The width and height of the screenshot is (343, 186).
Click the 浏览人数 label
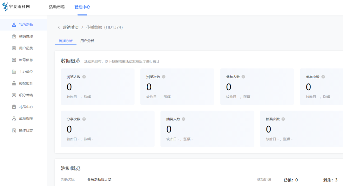(73, 77)
